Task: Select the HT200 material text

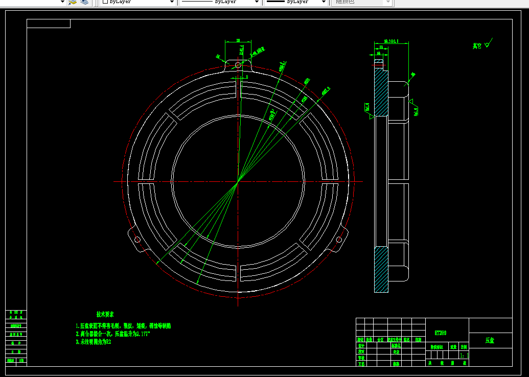Action: 441,333
